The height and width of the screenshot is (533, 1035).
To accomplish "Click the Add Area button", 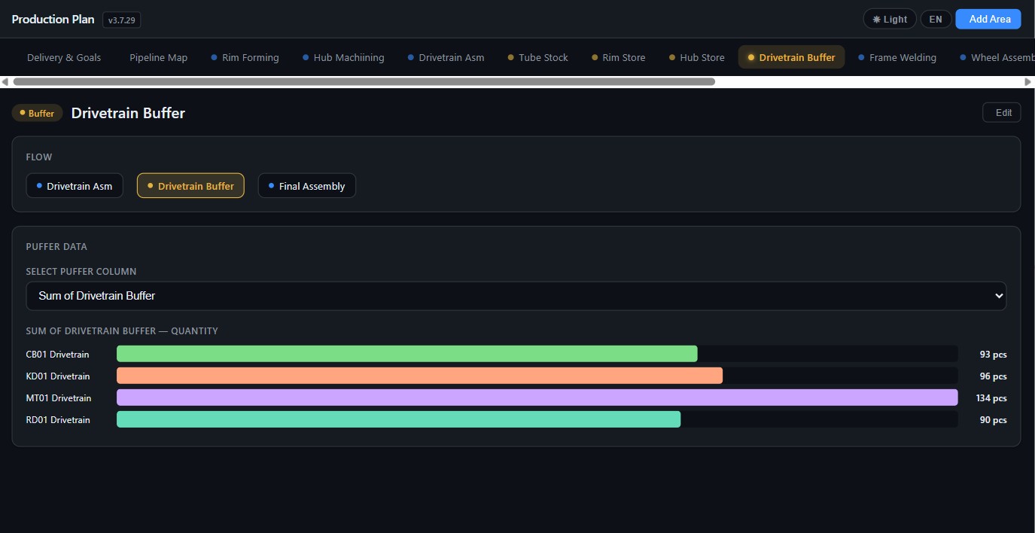I will 988,19.
